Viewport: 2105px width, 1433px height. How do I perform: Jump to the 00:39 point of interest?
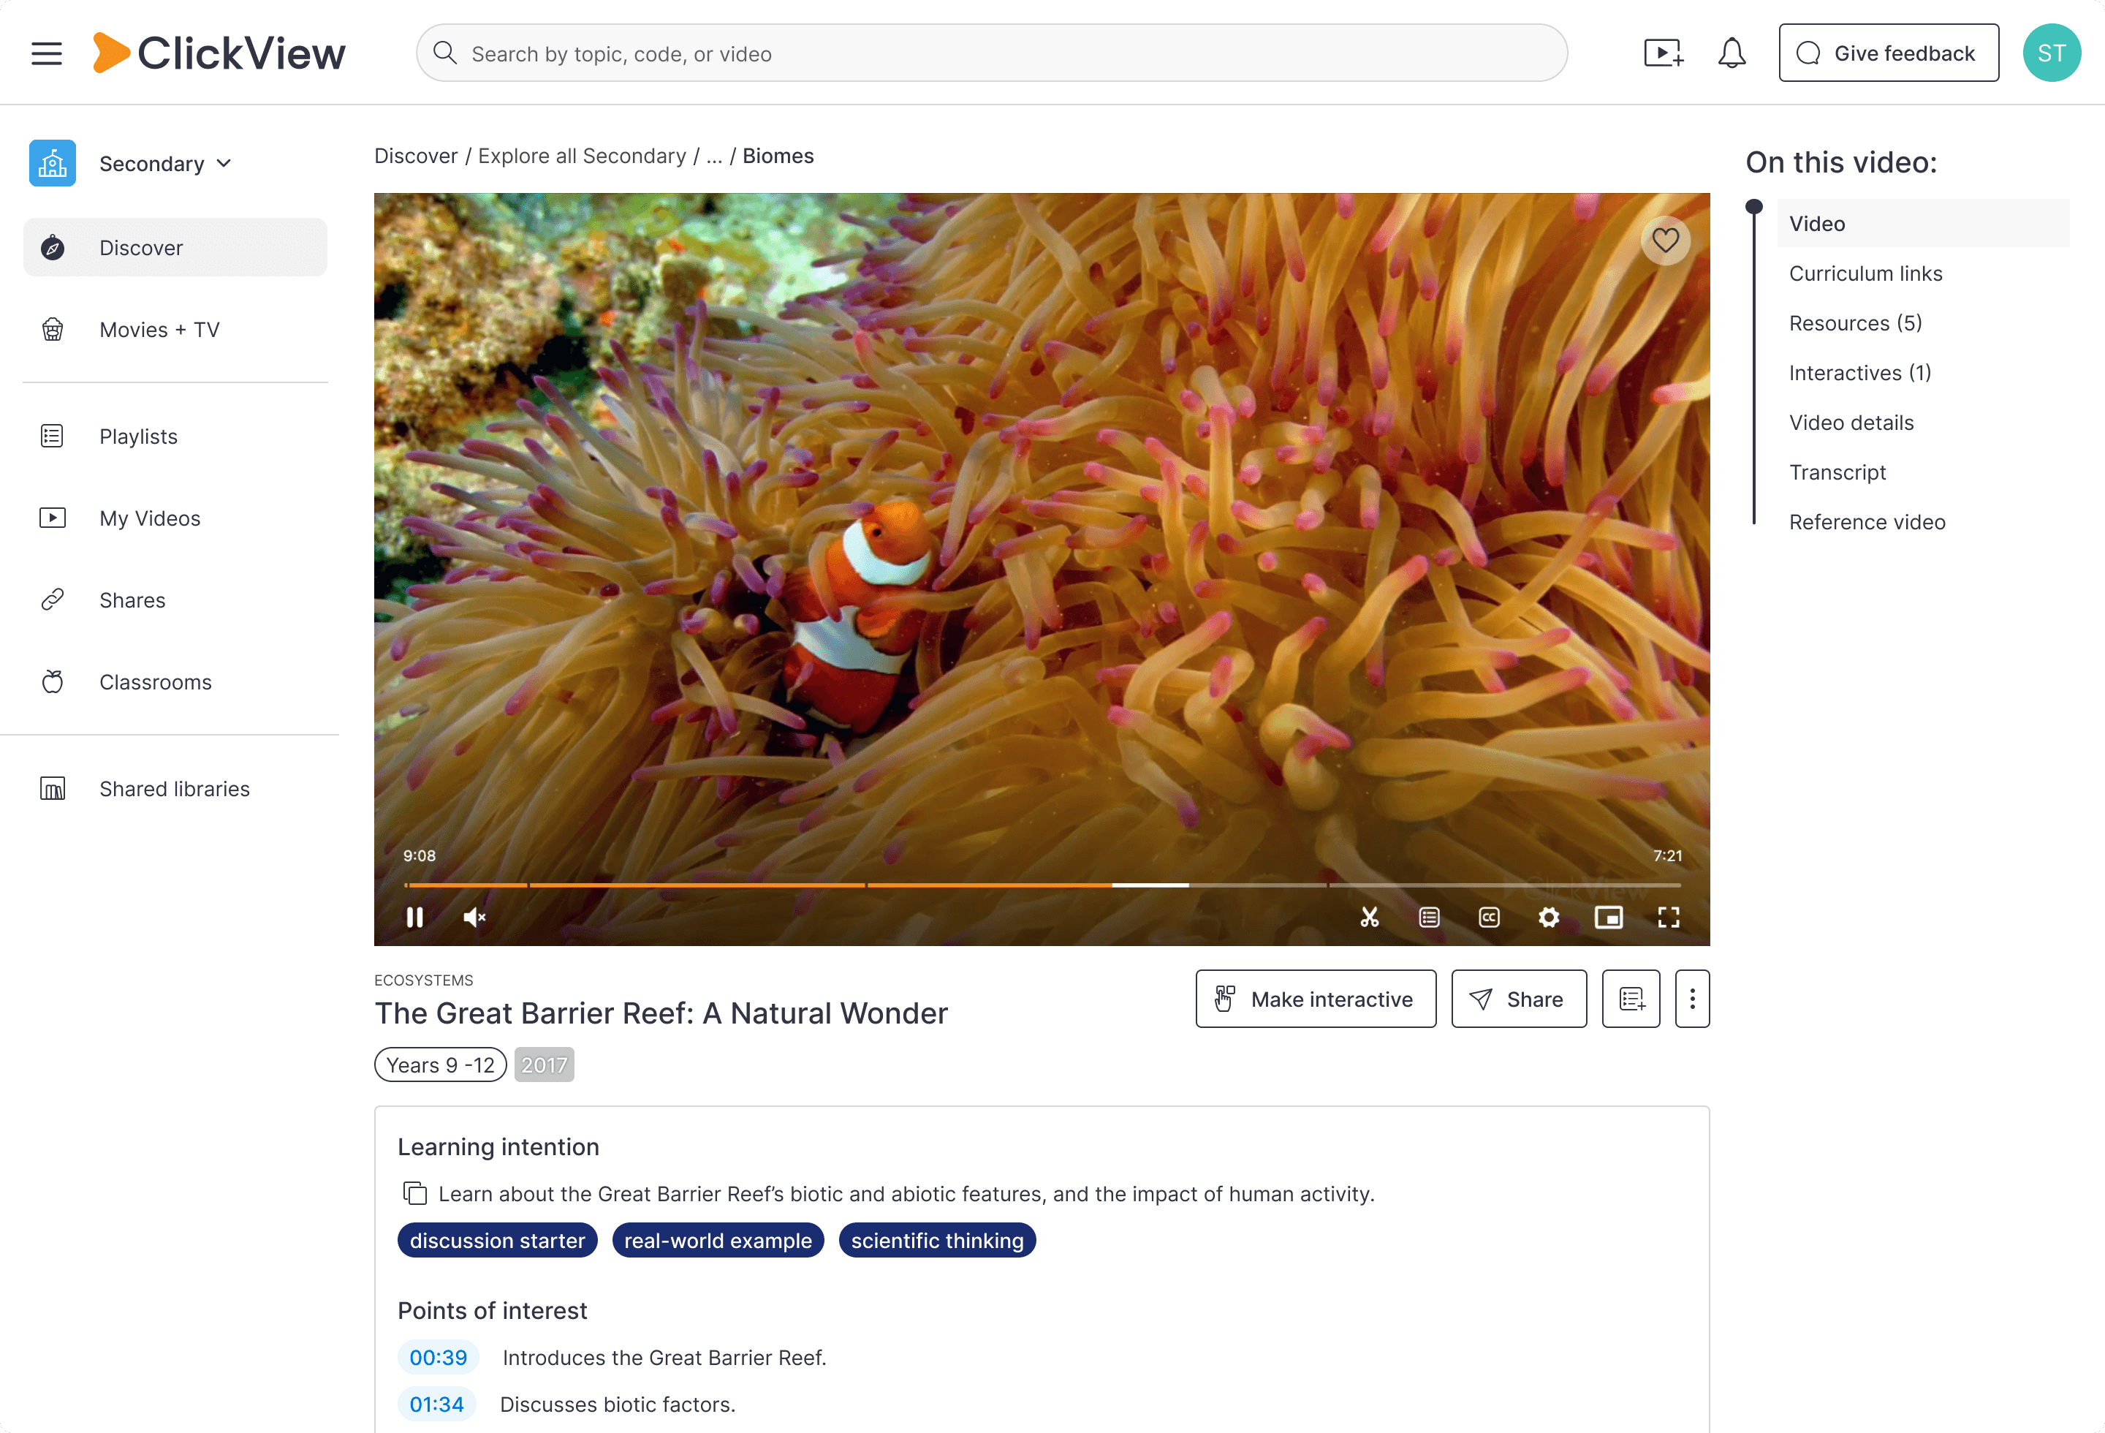click(x=439, y=1357)
